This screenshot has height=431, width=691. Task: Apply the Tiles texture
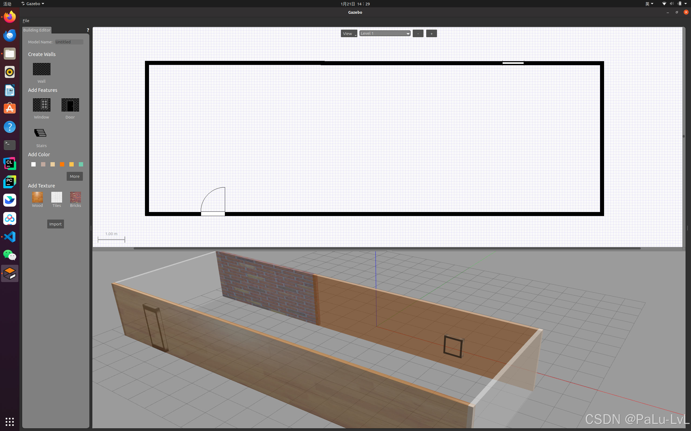click(56, 197)
